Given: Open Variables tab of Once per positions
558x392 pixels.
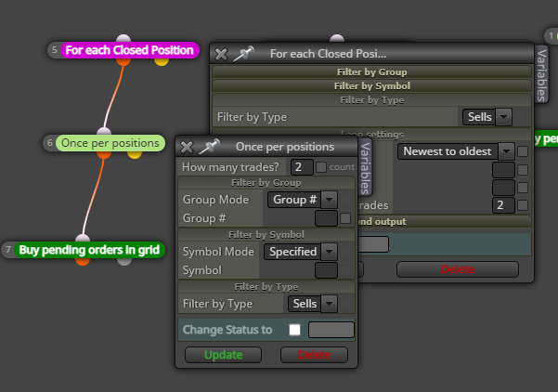Looking at the screenshot, I should click(x=366, y=168).
